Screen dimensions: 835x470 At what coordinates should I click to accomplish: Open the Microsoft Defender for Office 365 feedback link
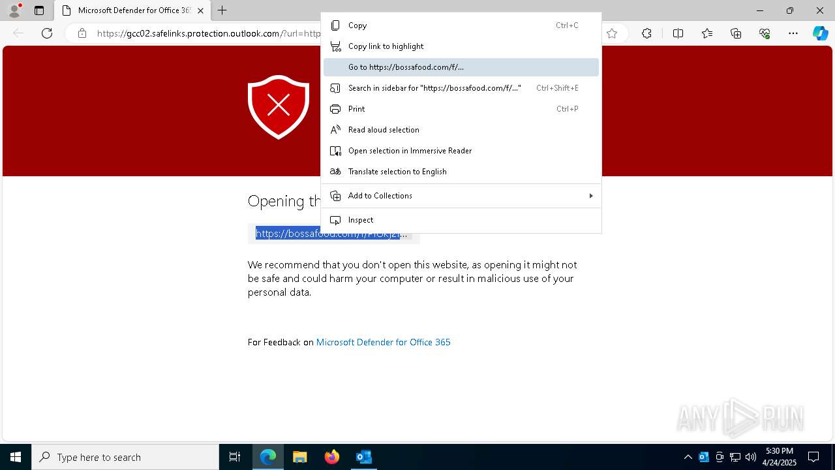coord(383,342)
